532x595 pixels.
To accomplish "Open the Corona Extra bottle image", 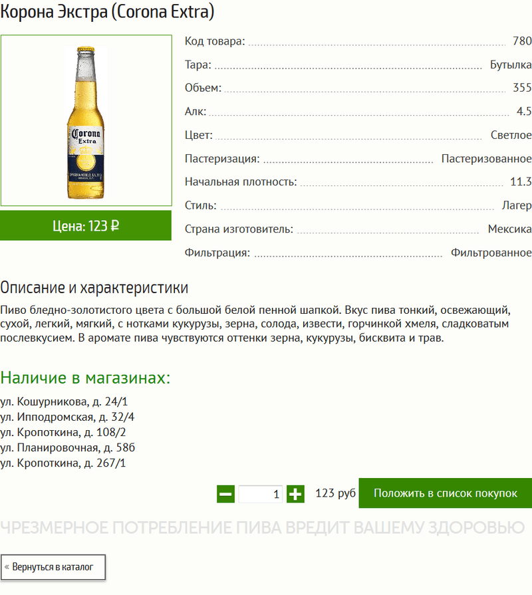I will [86, 121].
